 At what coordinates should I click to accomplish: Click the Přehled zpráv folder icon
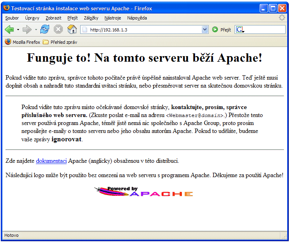click(x=45, y=42)
